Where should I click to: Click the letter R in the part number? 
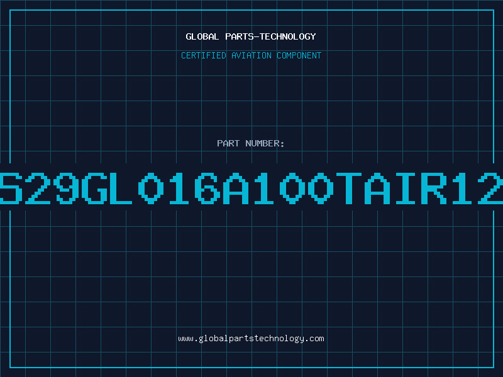click(x=434, y=188)
